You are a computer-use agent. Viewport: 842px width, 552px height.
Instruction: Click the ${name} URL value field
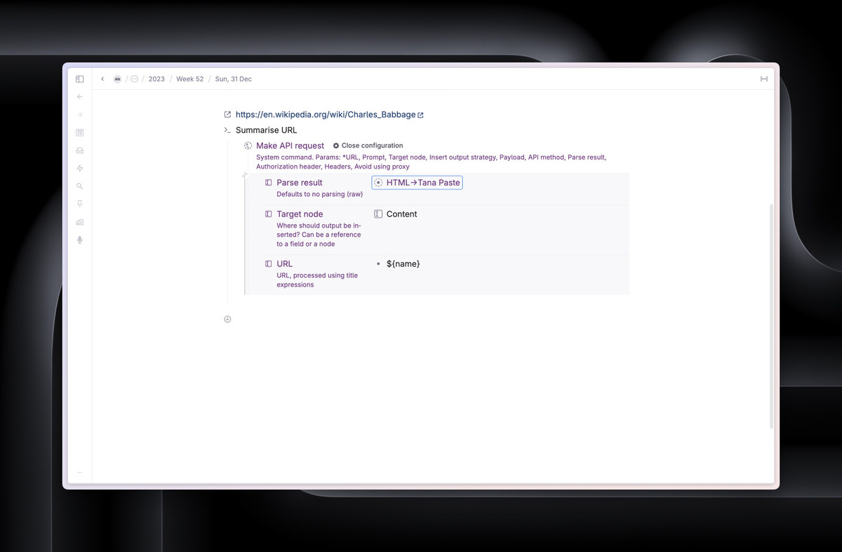pyautogui.click(x=403, y=264)
